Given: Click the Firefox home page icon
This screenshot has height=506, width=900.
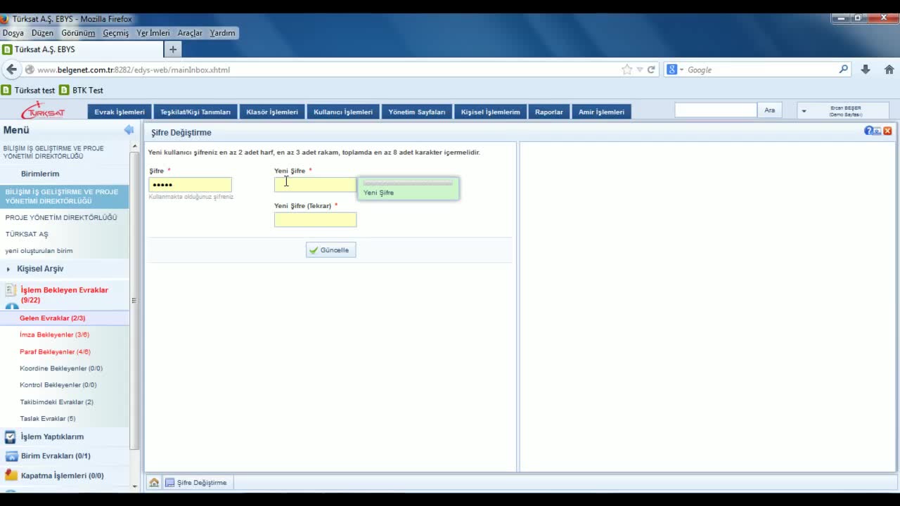Looking at the screenshot, I should point(889,70).
